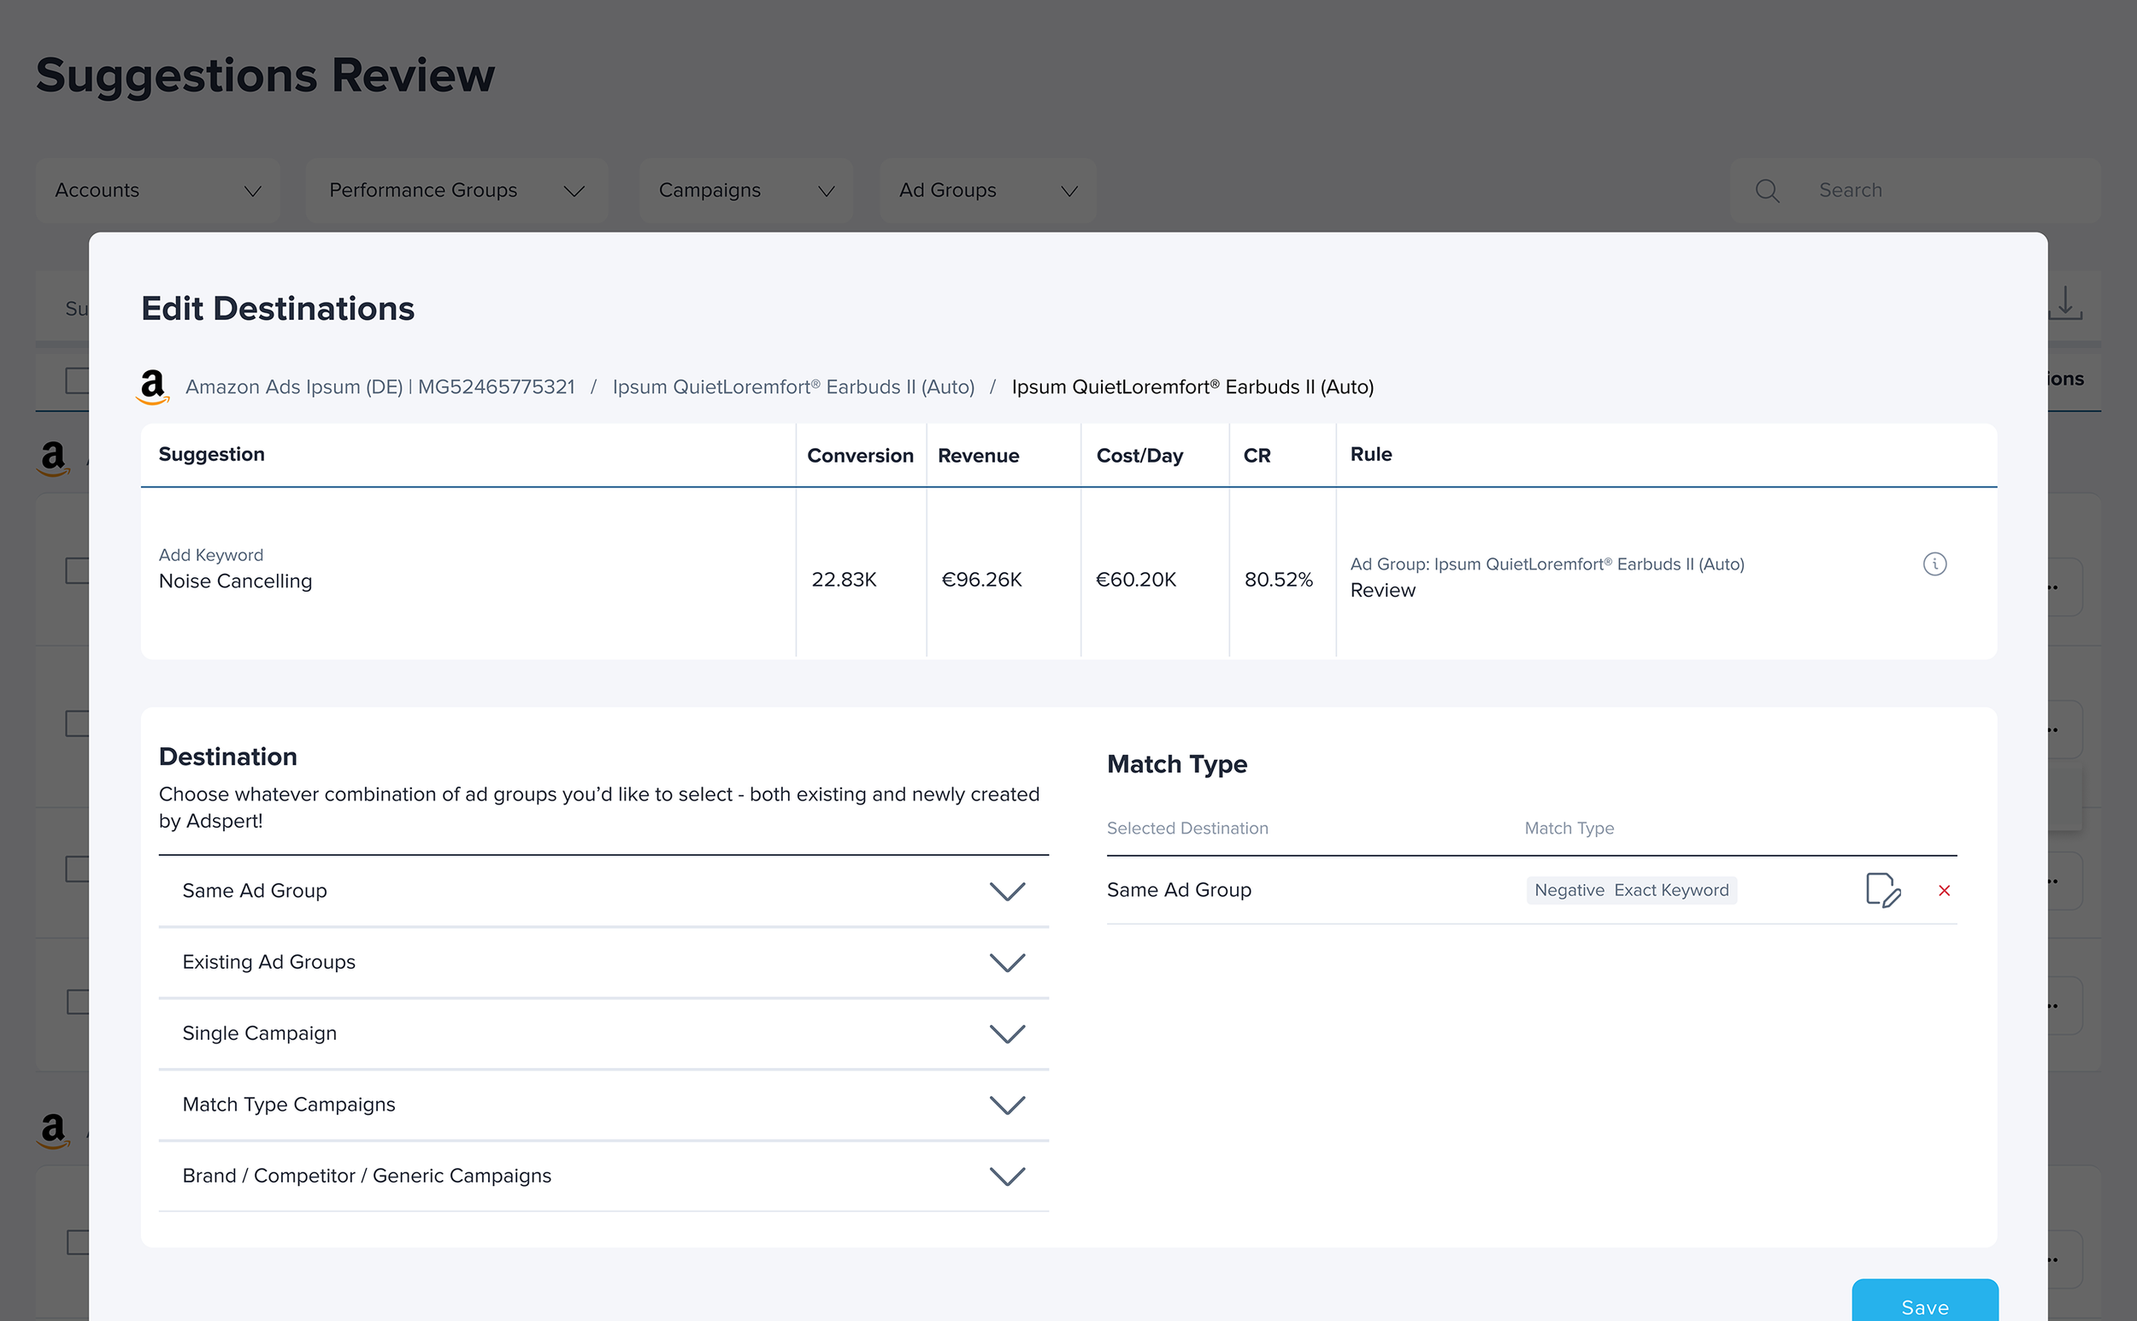Screen dimensions: 2137x1321
Task: Open Amazon Ads Ipsum (DE) breadcrumb link
Action: (380, 387)
